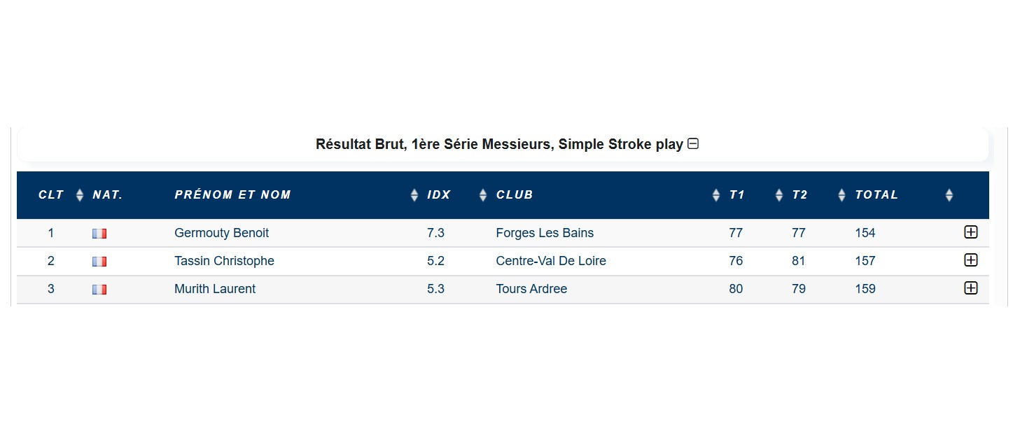
Task: Click French flag in Tassin Christophe row
Action: point(99,262)
